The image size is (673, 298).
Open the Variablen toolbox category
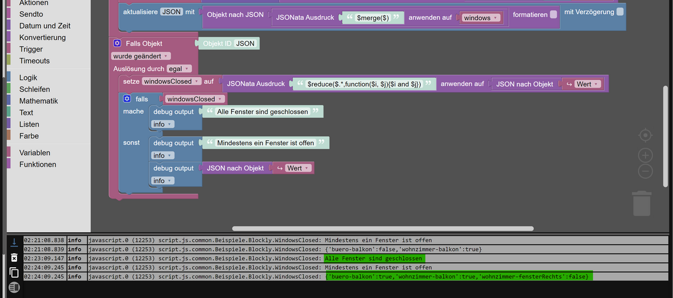point(35,153)
